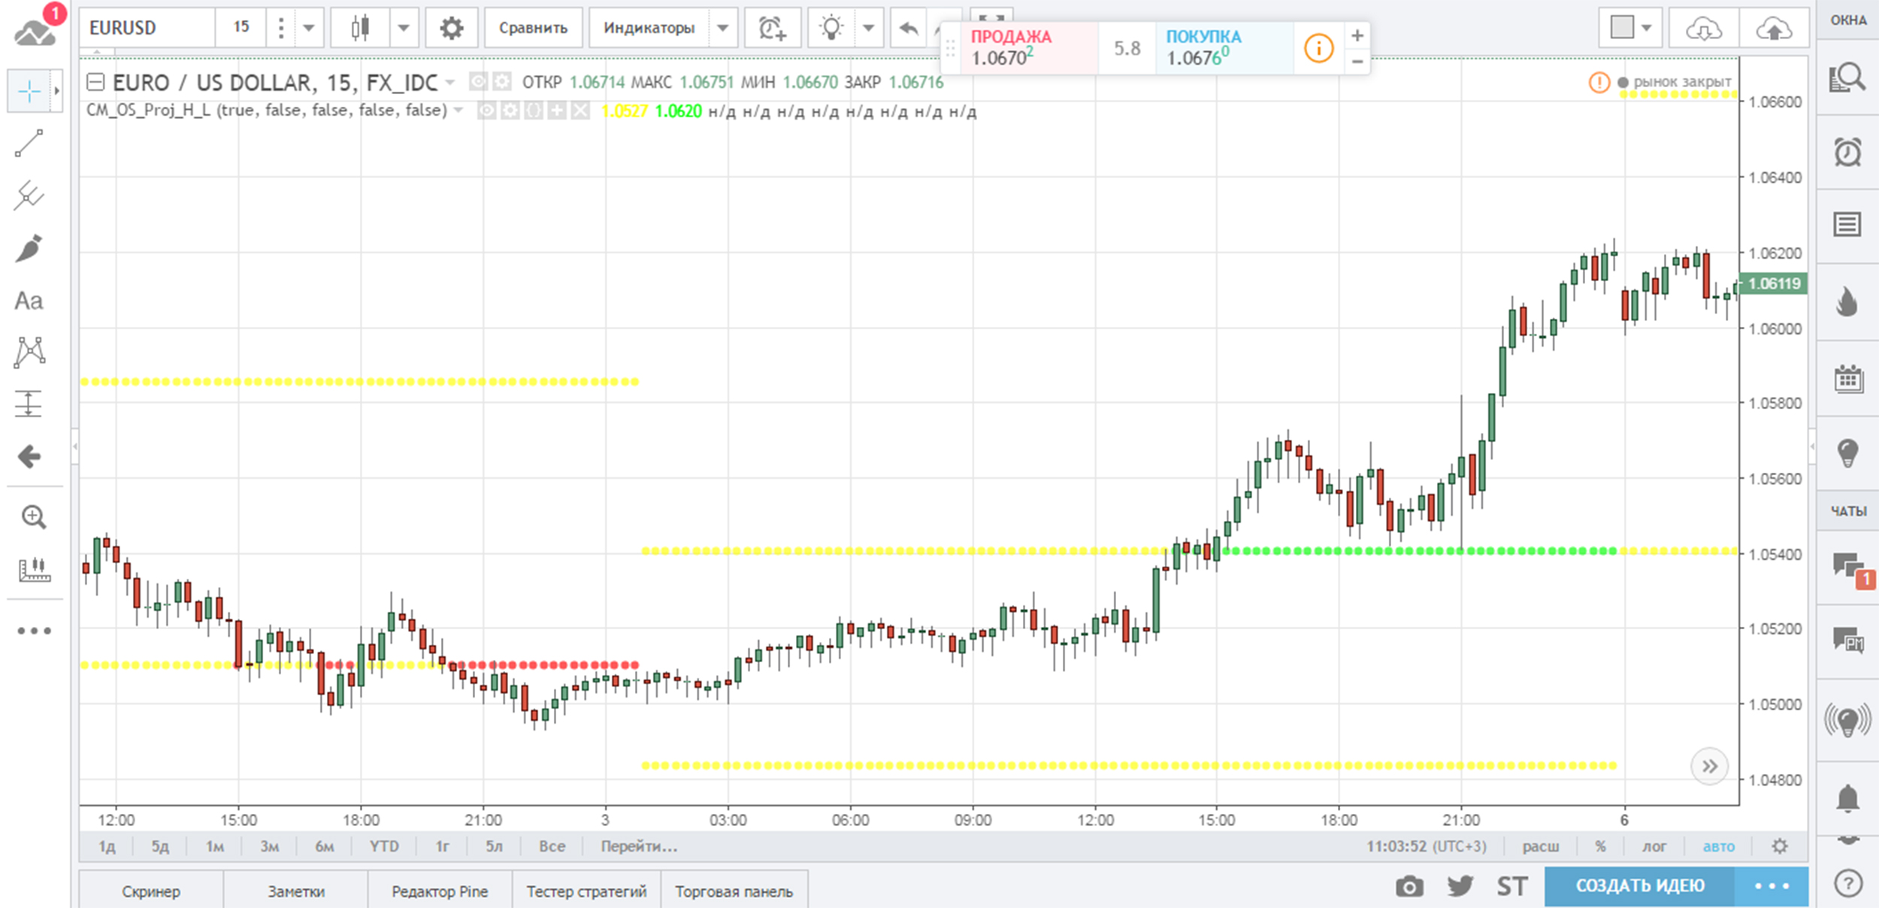Image resolution: width=1879 pixels, height=908 pixels.
Task: Open the Заметки tab
Action: (x=296, y=891)
